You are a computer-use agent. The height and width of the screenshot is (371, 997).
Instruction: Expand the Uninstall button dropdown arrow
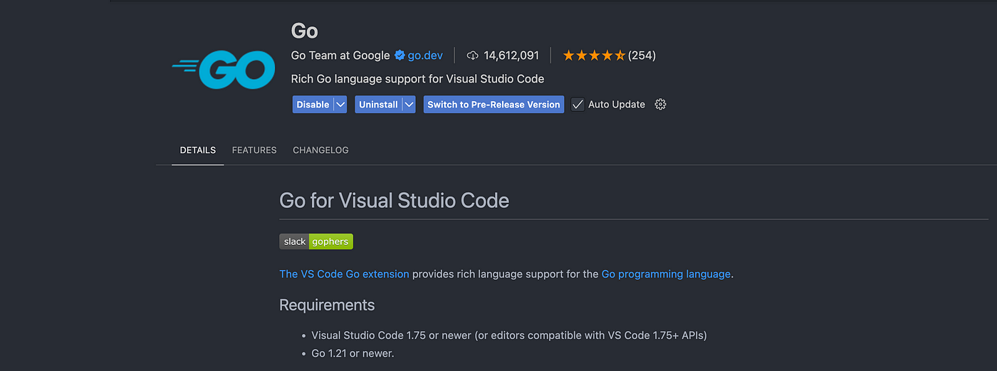click(408, 105)
